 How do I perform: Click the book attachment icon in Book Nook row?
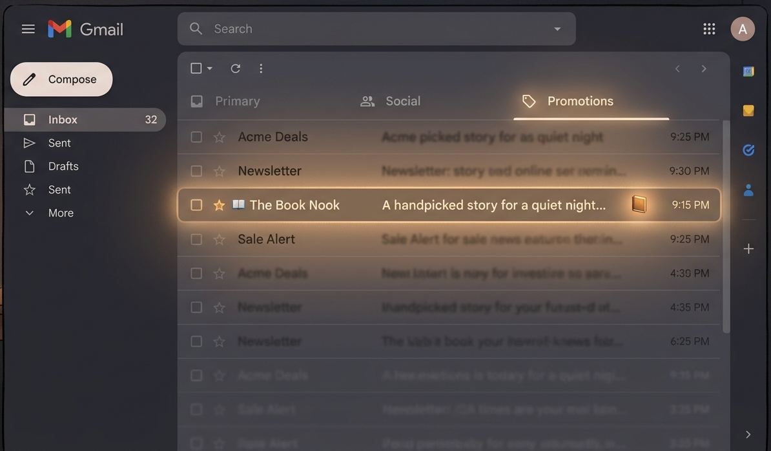(x=639, y=204)
